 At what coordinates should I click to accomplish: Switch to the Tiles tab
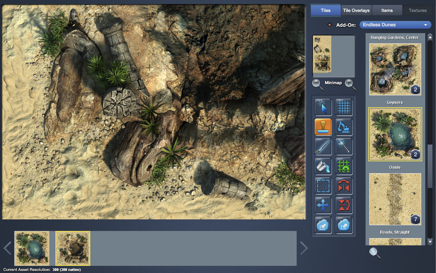[x=325, y=10]
